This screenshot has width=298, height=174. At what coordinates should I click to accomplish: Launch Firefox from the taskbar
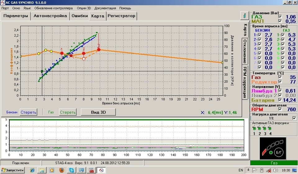pos(61,170)
